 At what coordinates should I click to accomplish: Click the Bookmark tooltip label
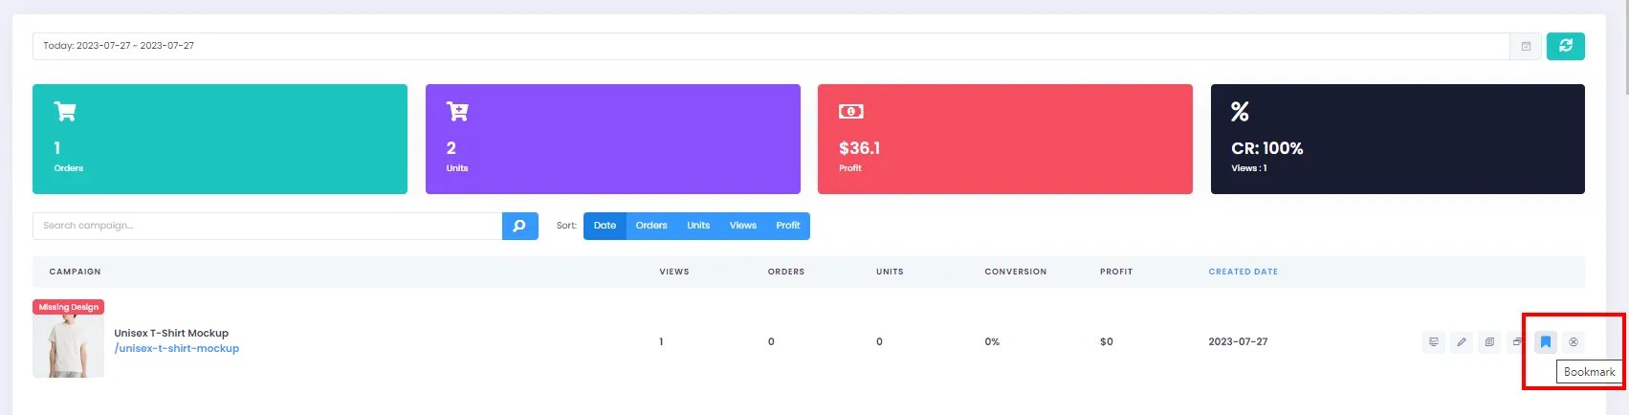[1589, 372]
